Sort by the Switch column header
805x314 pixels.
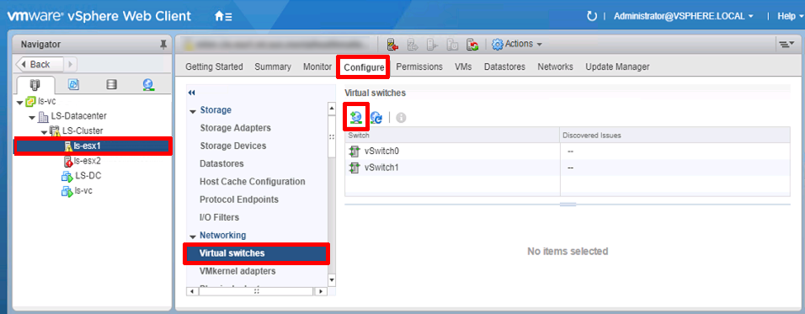[x=452, y=136]
